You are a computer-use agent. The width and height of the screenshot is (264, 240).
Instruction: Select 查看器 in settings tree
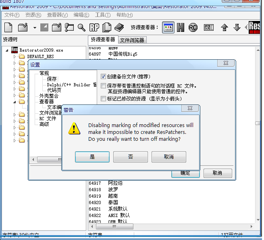[x=46, y=102]
